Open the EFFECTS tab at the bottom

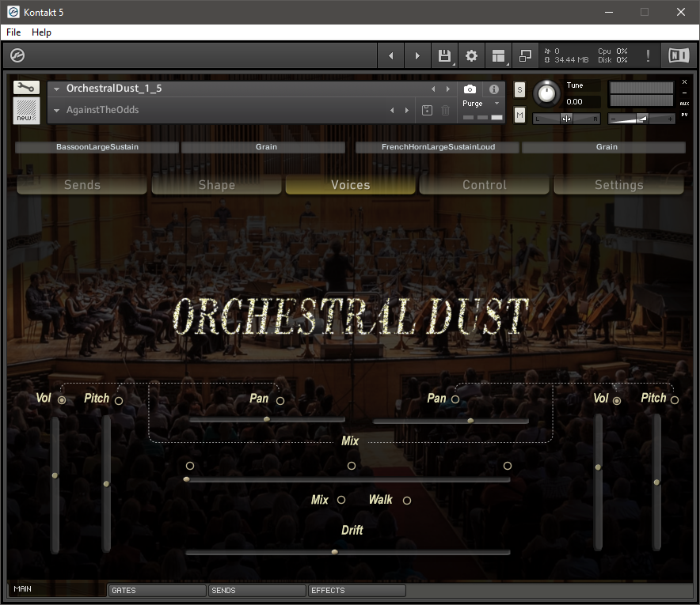(356, 591)
